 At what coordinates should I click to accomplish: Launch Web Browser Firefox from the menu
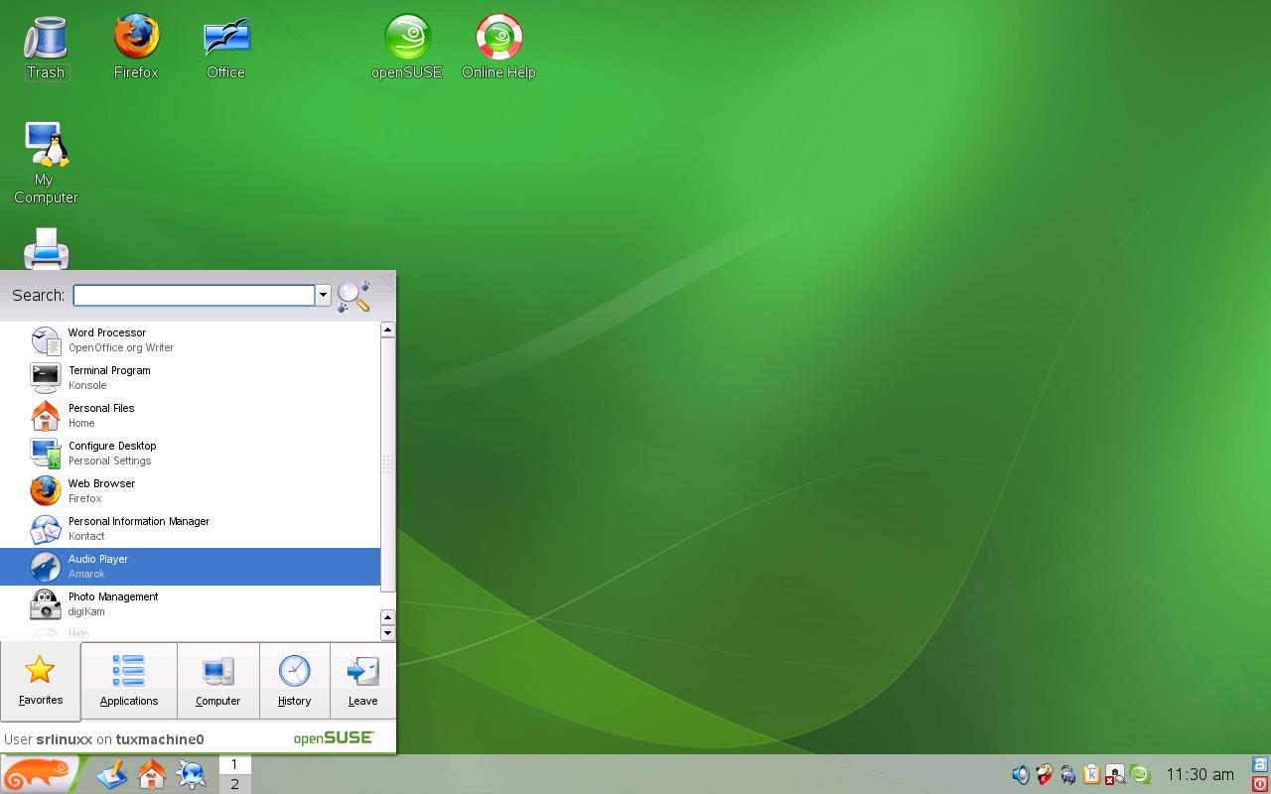coord(191,491)
